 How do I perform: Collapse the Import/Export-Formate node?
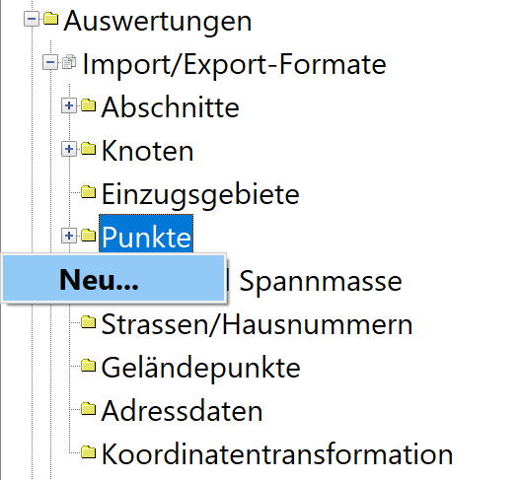pyautogui.click(x=50, y=62)
